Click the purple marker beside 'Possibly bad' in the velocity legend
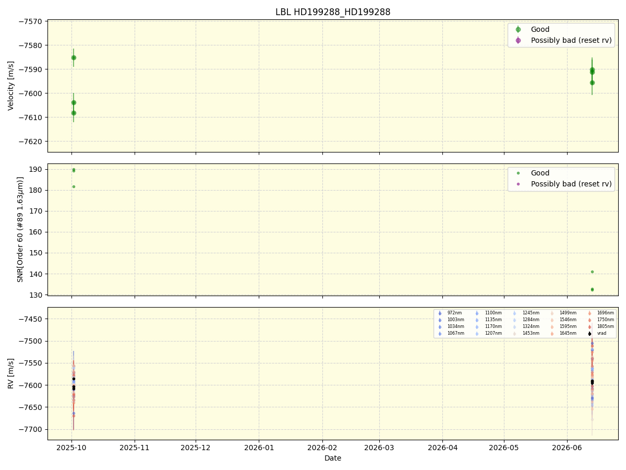 pyautogui.click(x=518, y=40)
